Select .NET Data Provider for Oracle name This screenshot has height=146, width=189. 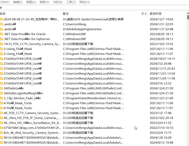(x=25, y=34)
